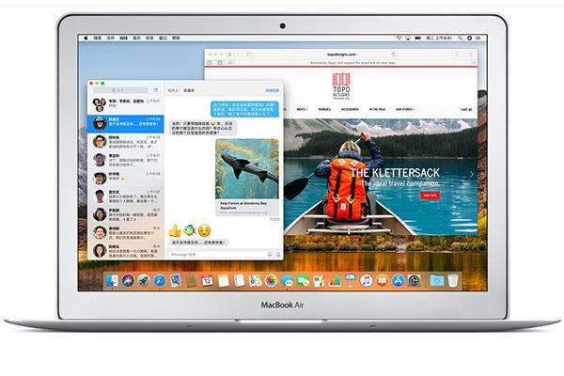Open System Preferences gear in Dock
The height and width of the screenshot is (376, 564).
[414, 280]
